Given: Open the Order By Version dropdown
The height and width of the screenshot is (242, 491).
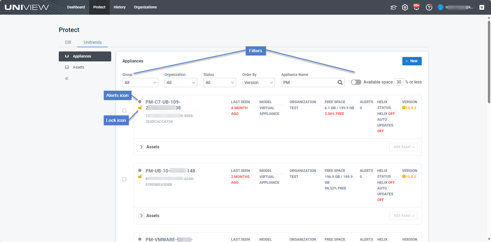Looking at the screenshot, I should (x=258, y=82).
